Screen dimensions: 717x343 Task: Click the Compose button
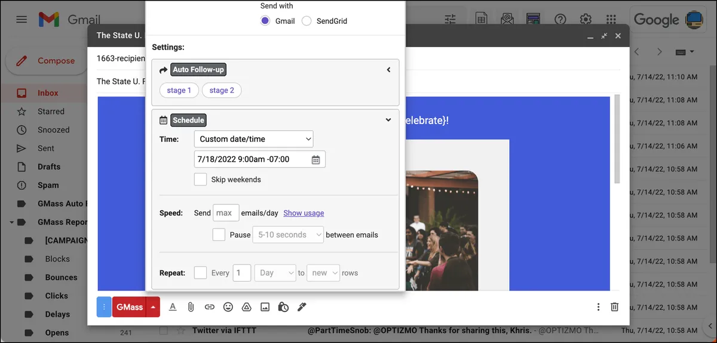coord(46,61)
